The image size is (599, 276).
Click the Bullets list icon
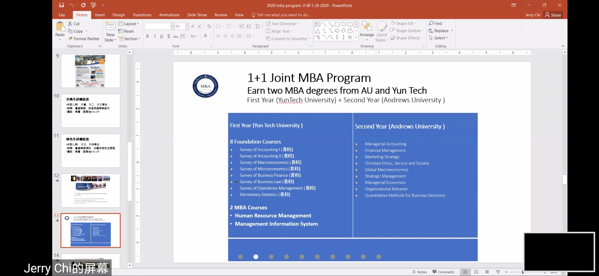[218, 26]
